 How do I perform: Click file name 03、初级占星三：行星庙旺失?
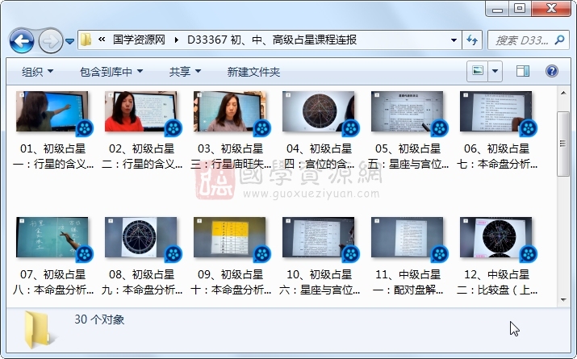pyautogui.click(x=230, y=157)
